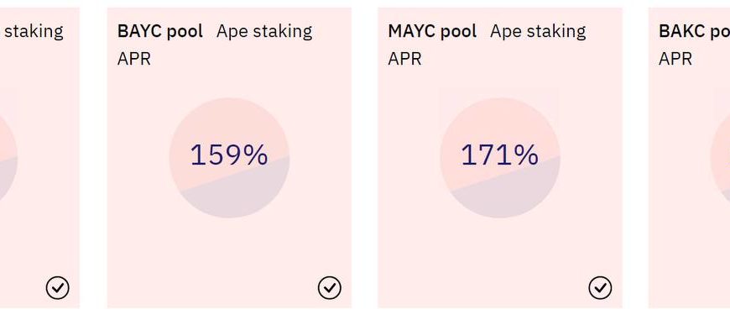Click the partial pie chart in BAKC card

click(721, 157)
